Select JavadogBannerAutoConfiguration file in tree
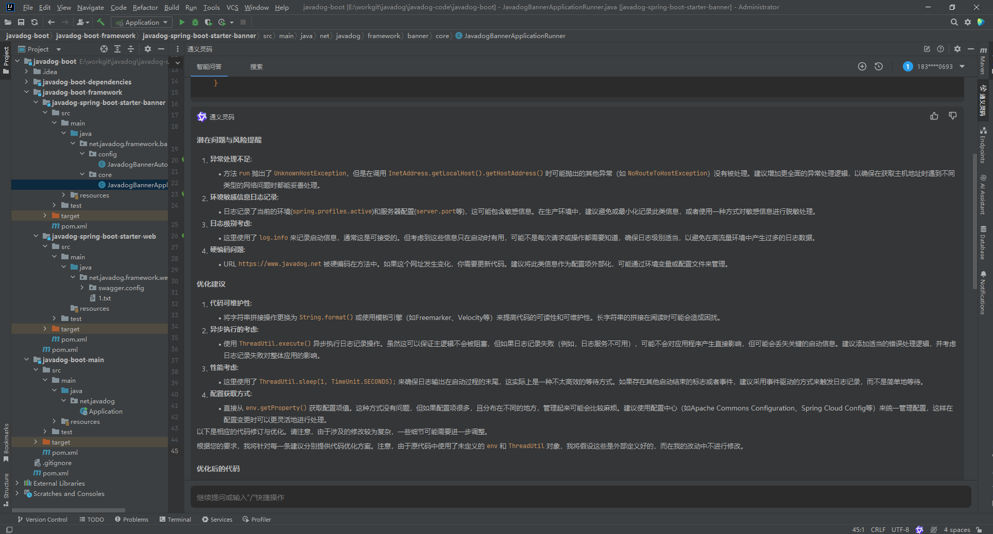 pyautogui.click(x=133, y=164)
